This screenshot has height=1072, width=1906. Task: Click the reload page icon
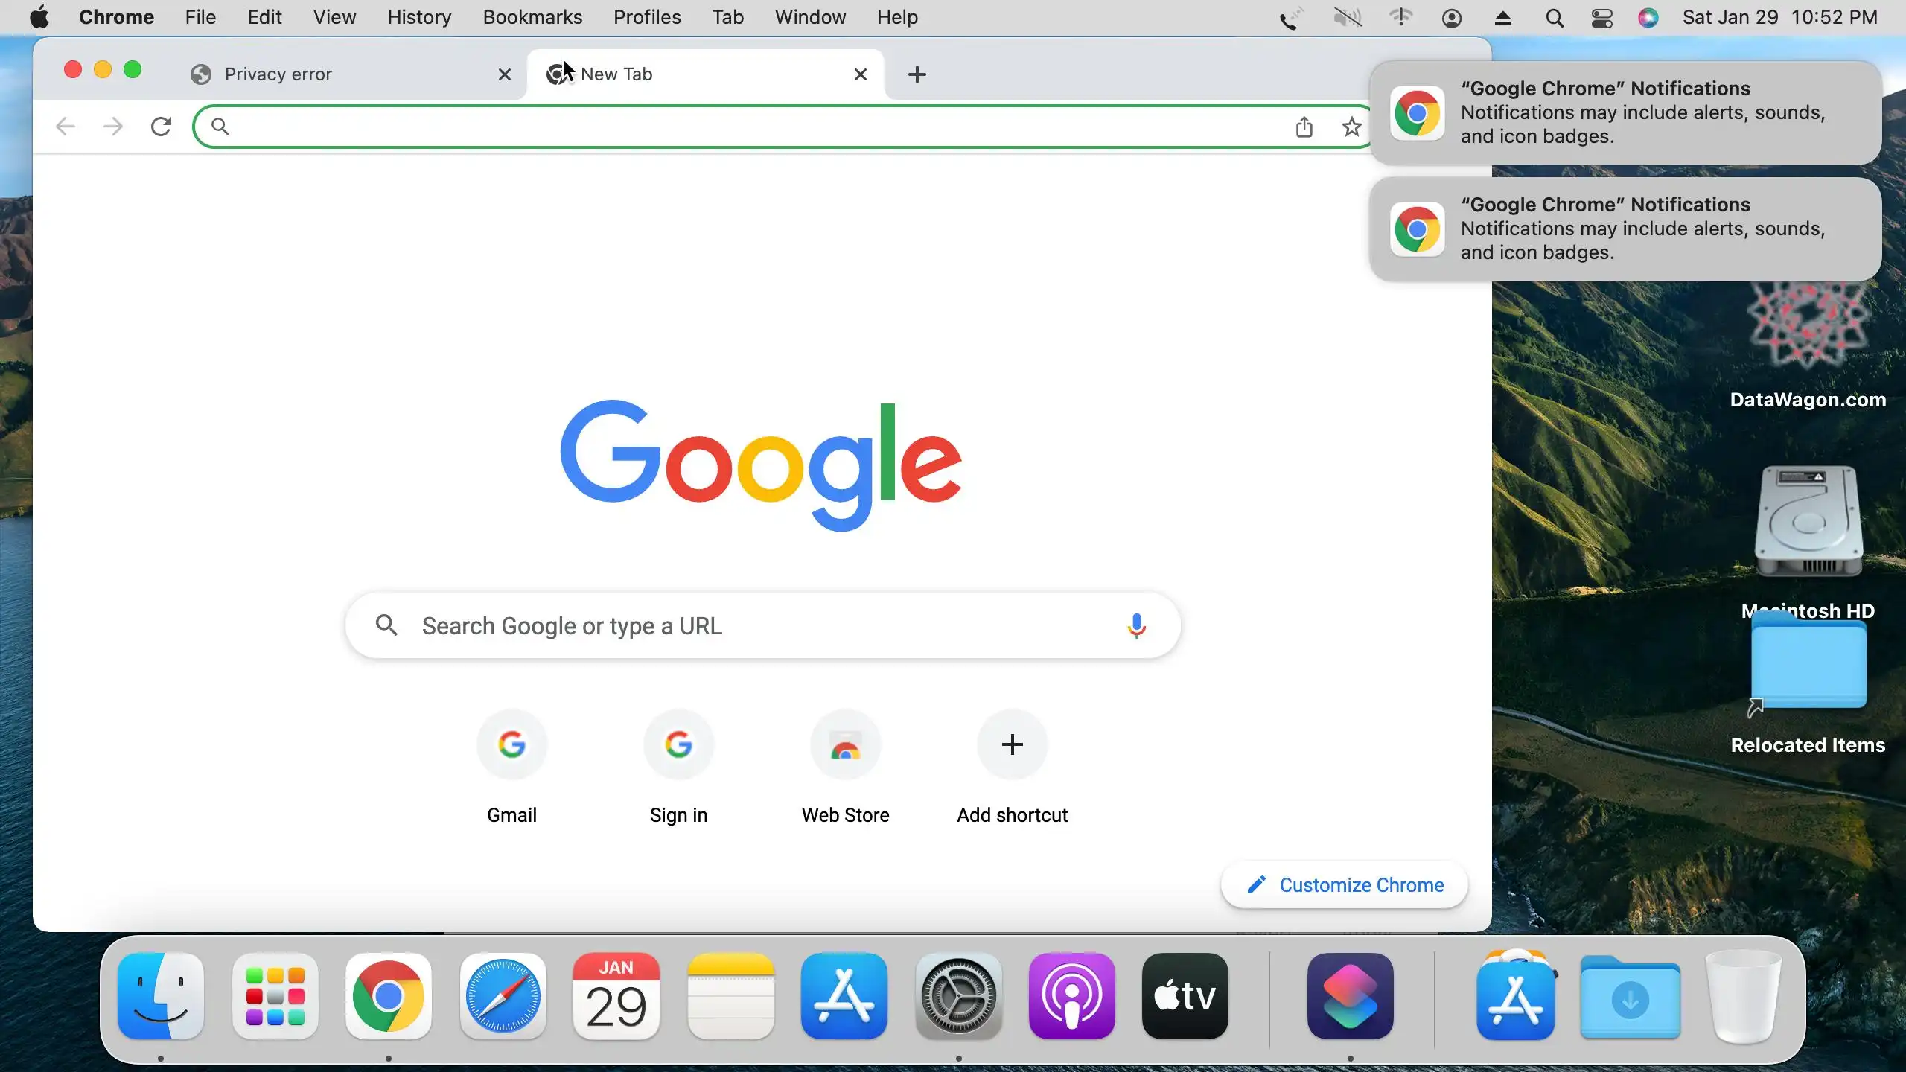point(161,127)
